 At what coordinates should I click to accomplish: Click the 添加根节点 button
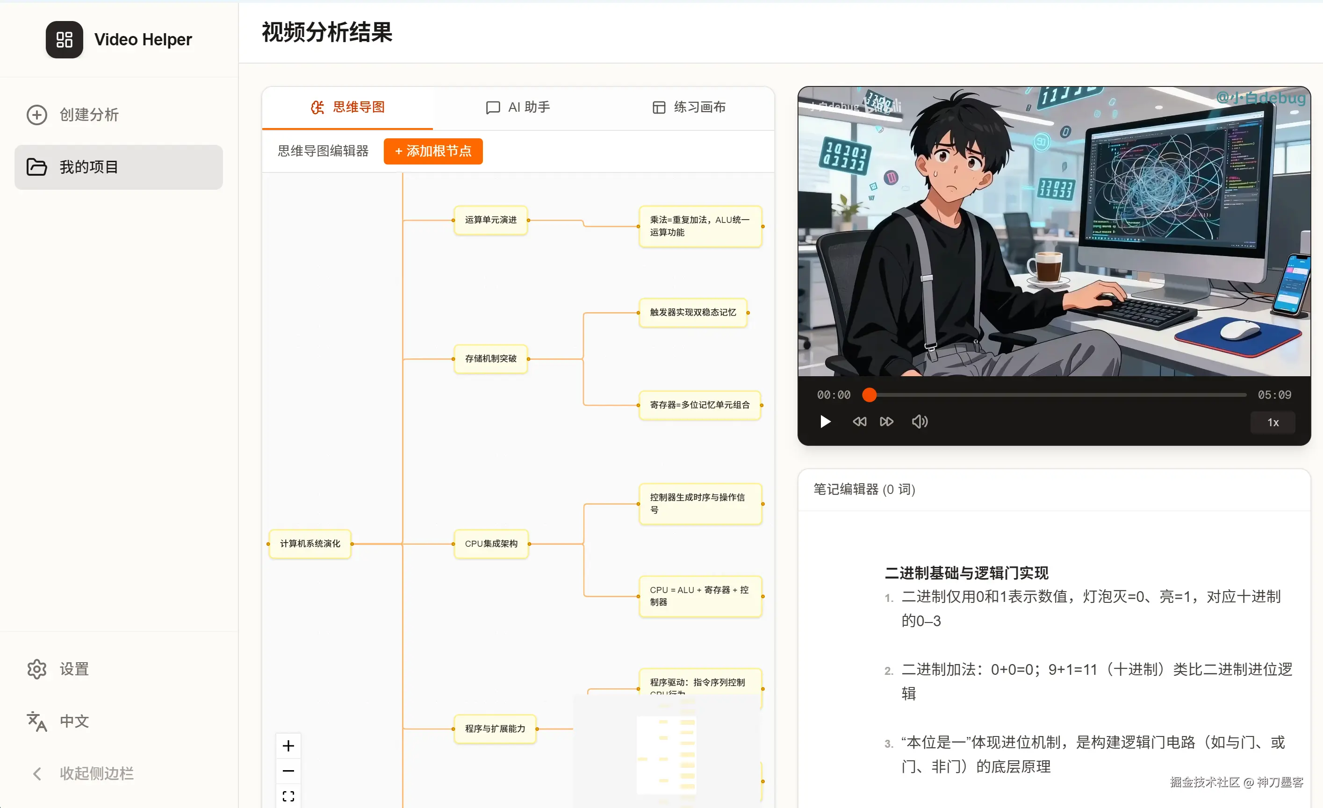pos(433,151)
